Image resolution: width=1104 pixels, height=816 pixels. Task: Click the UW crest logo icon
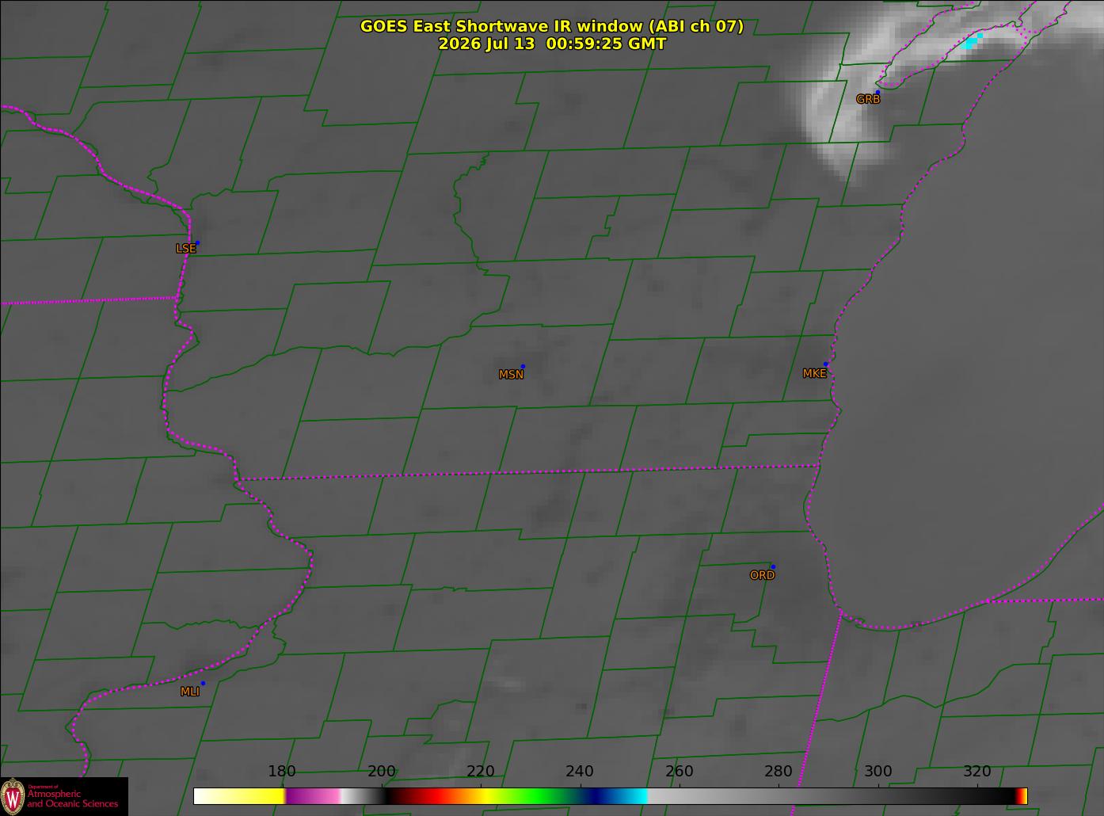[x=13, y=795]
